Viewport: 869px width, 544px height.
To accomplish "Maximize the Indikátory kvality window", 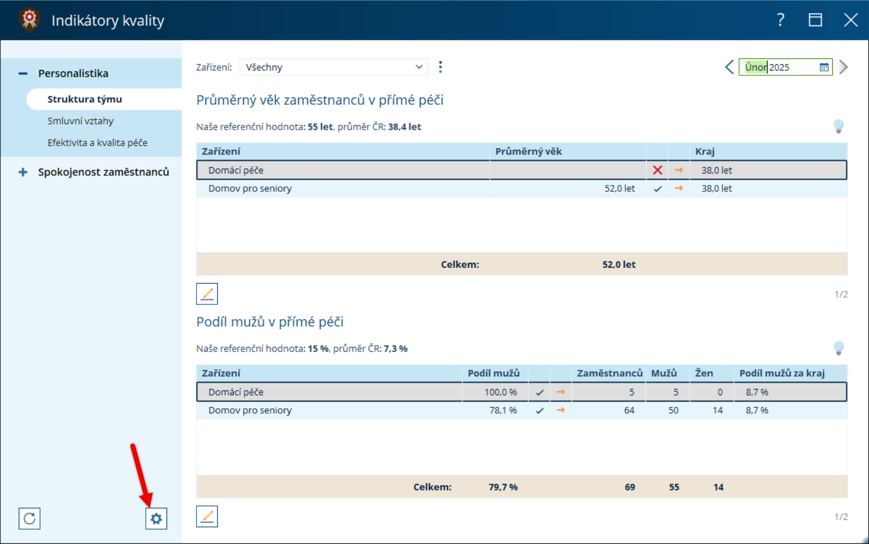I will coord(815,20).
